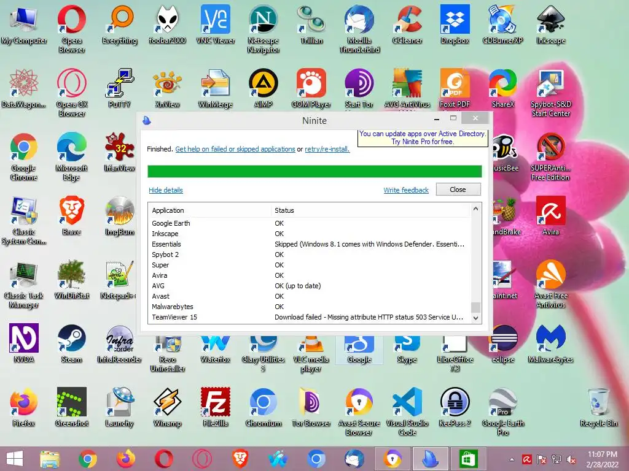Open Dropbox desktop icon
The image size is (629, 471).
pos(455,25)
